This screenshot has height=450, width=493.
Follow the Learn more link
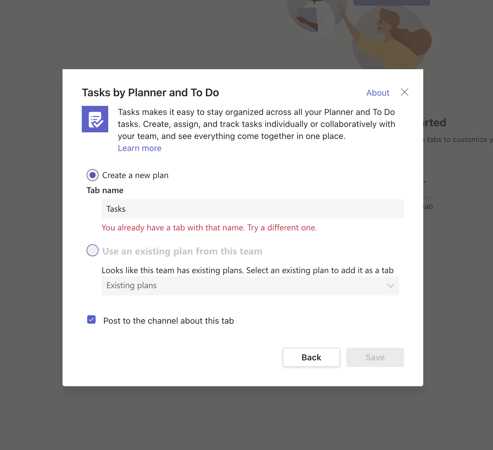[139, 148]
